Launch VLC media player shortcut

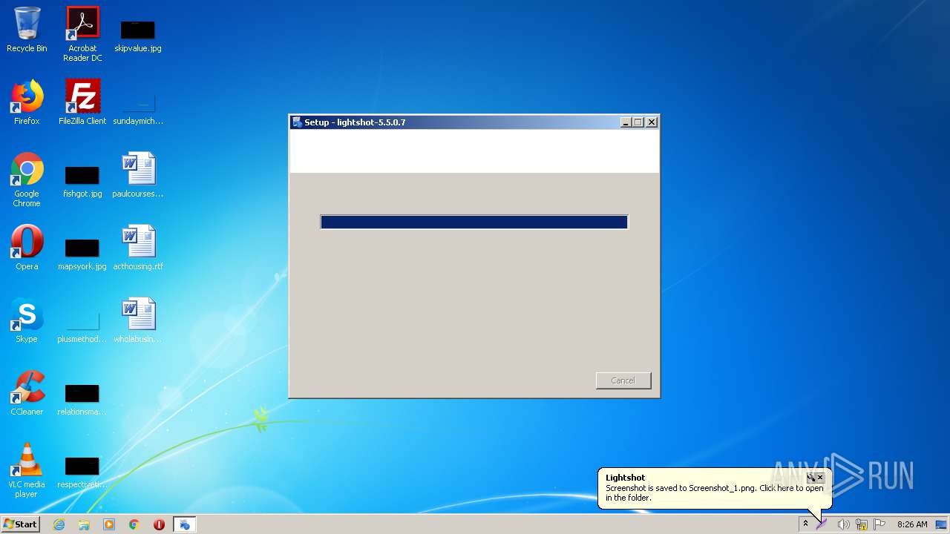(x=27, y=470)
